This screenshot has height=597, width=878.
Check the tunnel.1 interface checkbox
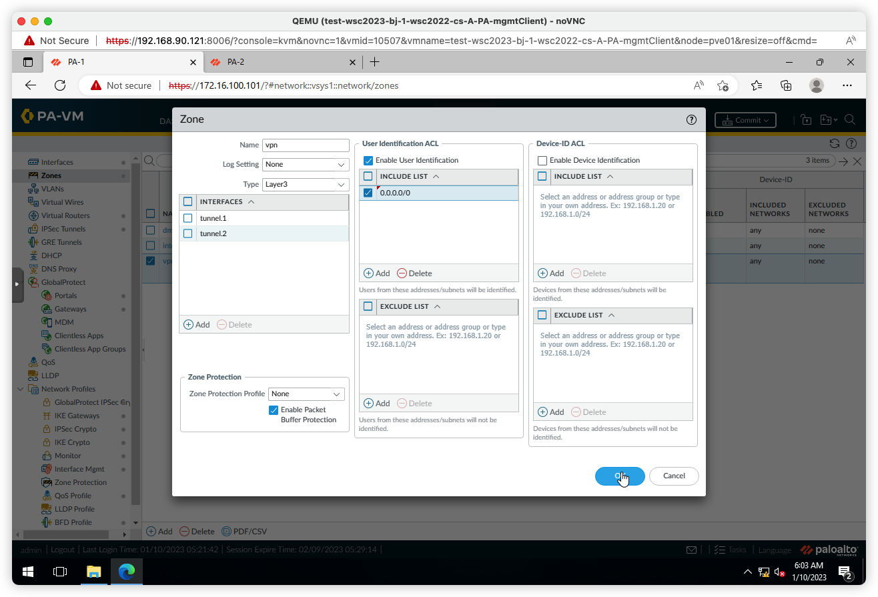tap(187, 218)
